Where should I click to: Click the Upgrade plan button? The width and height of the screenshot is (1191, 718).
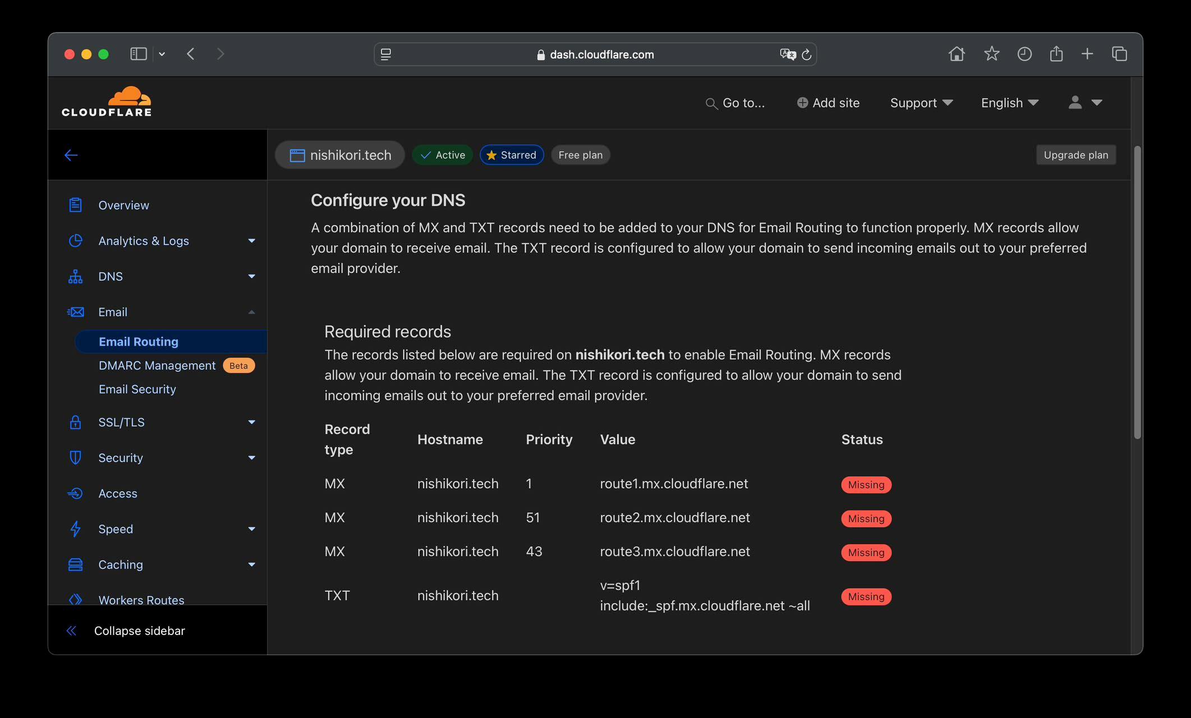1076,155
